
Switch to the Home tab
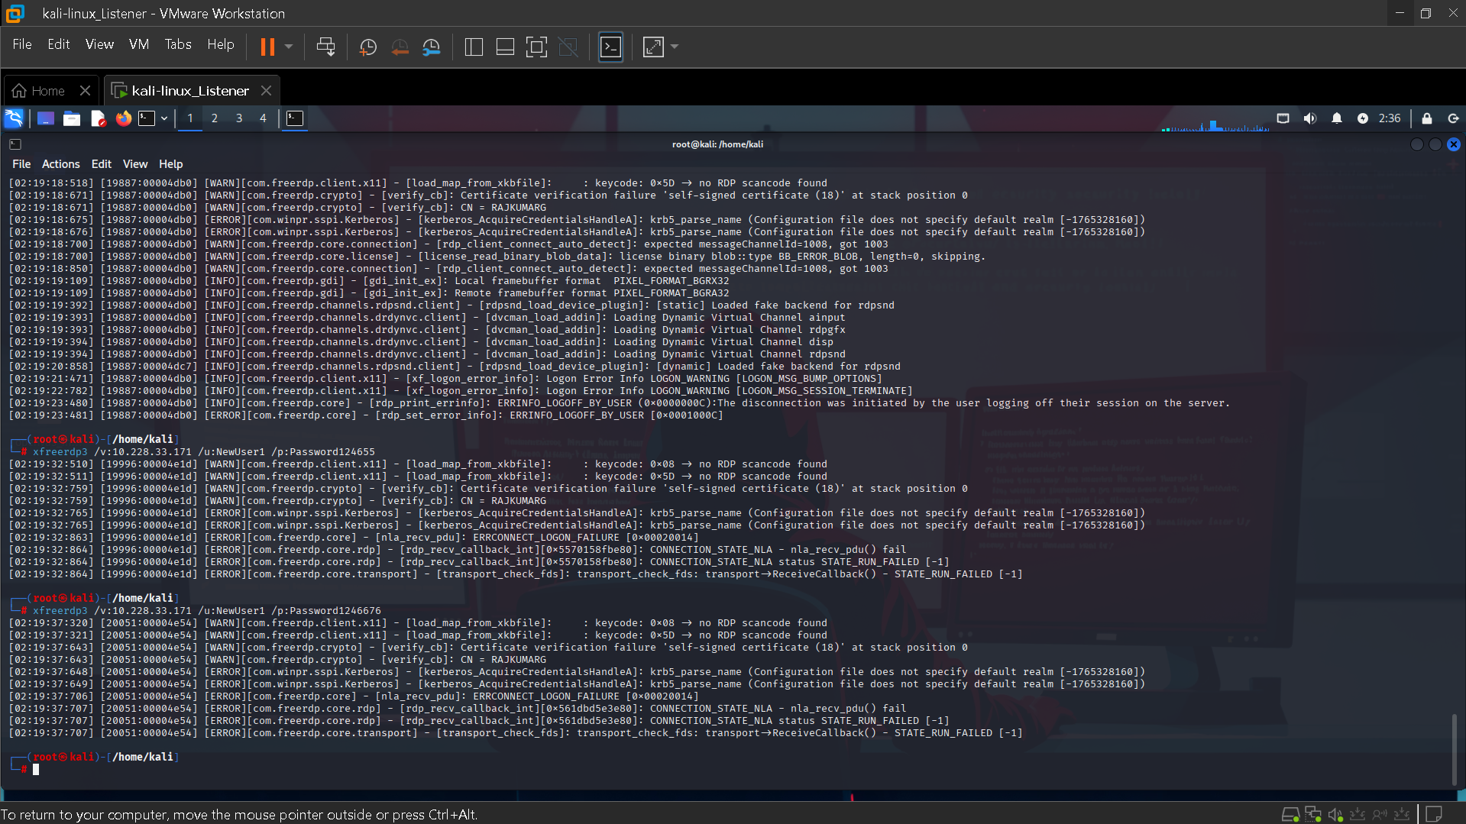click(48, 91)
